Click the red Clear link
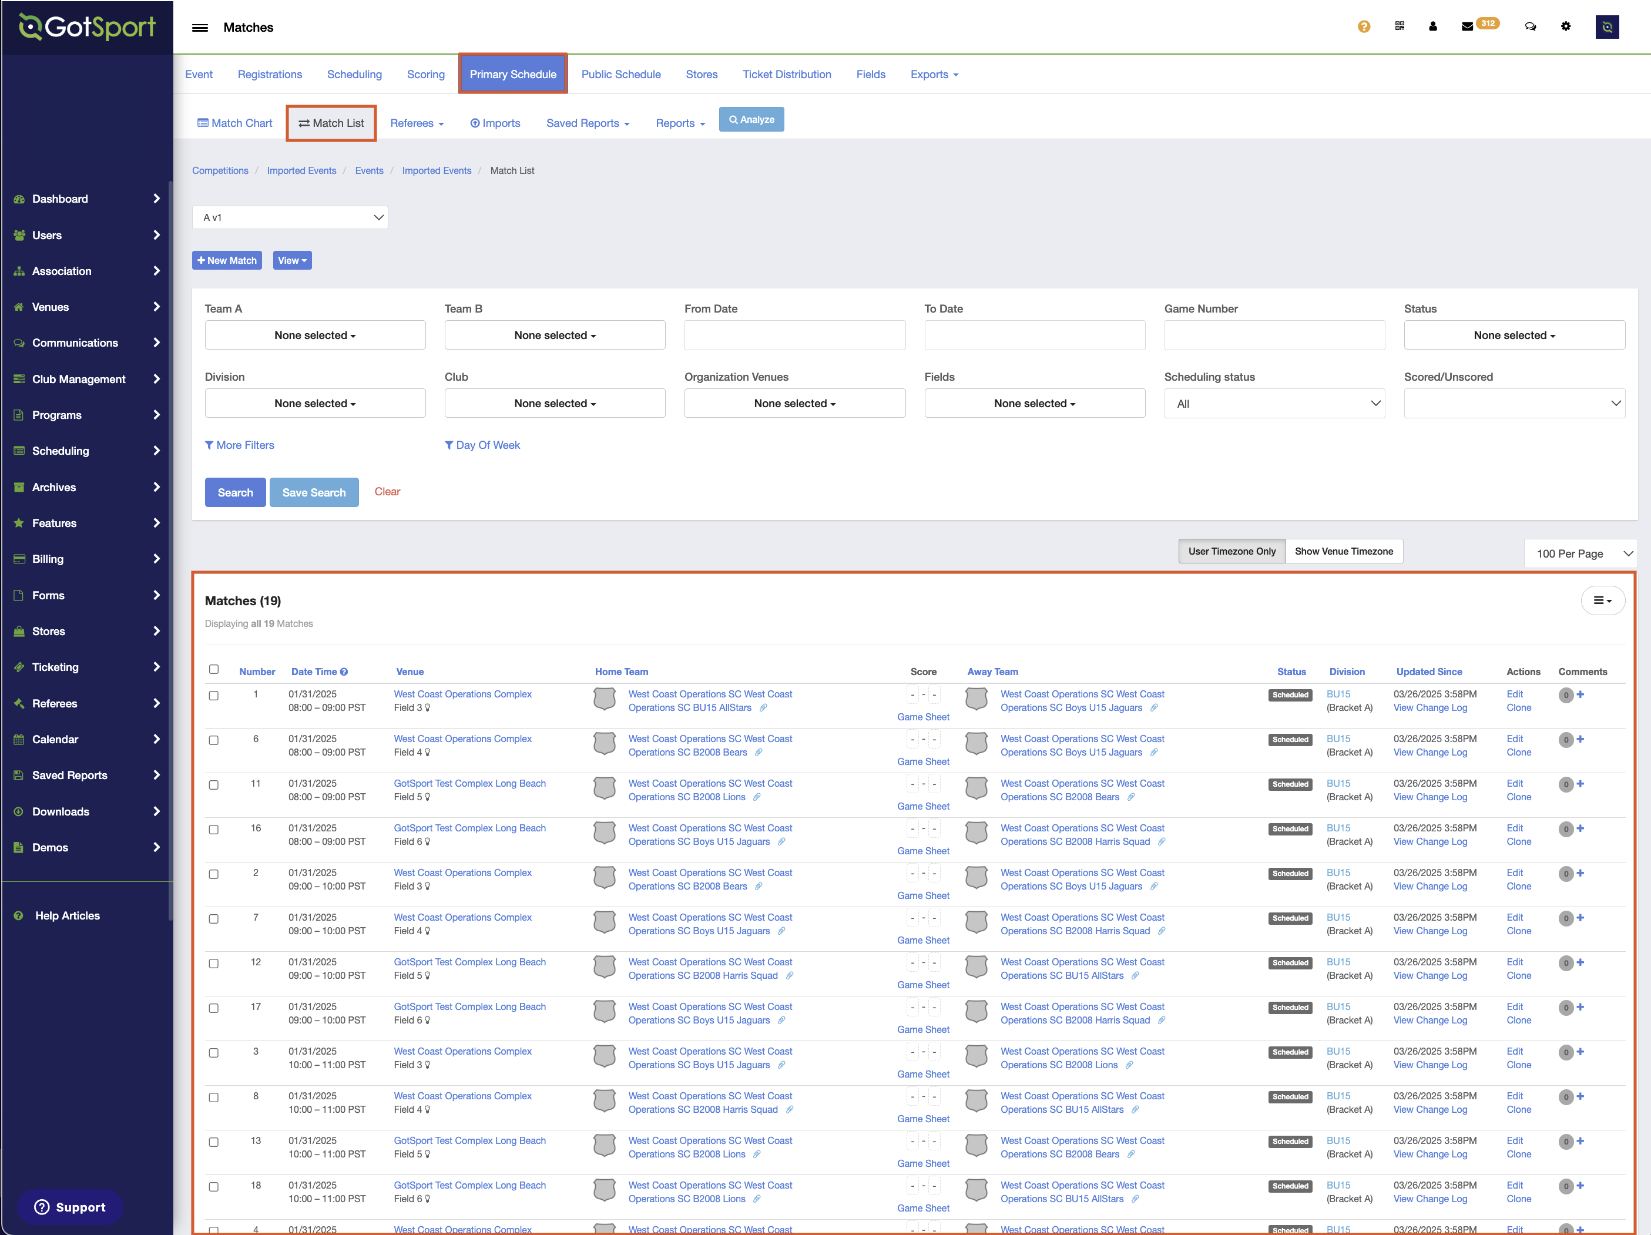1651x1235 pixels. point(387,491)
